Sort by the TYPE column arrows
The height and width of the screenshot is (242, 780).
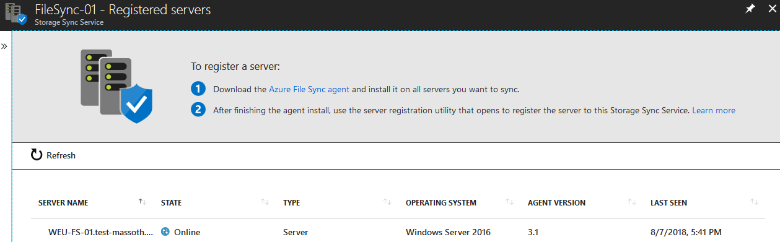point(387,202)
